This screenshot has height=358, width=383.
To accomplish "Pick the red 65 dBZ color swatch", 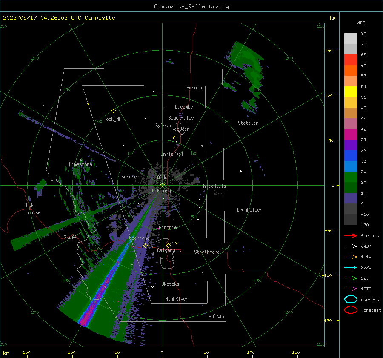I will click(x=351, y=60).
